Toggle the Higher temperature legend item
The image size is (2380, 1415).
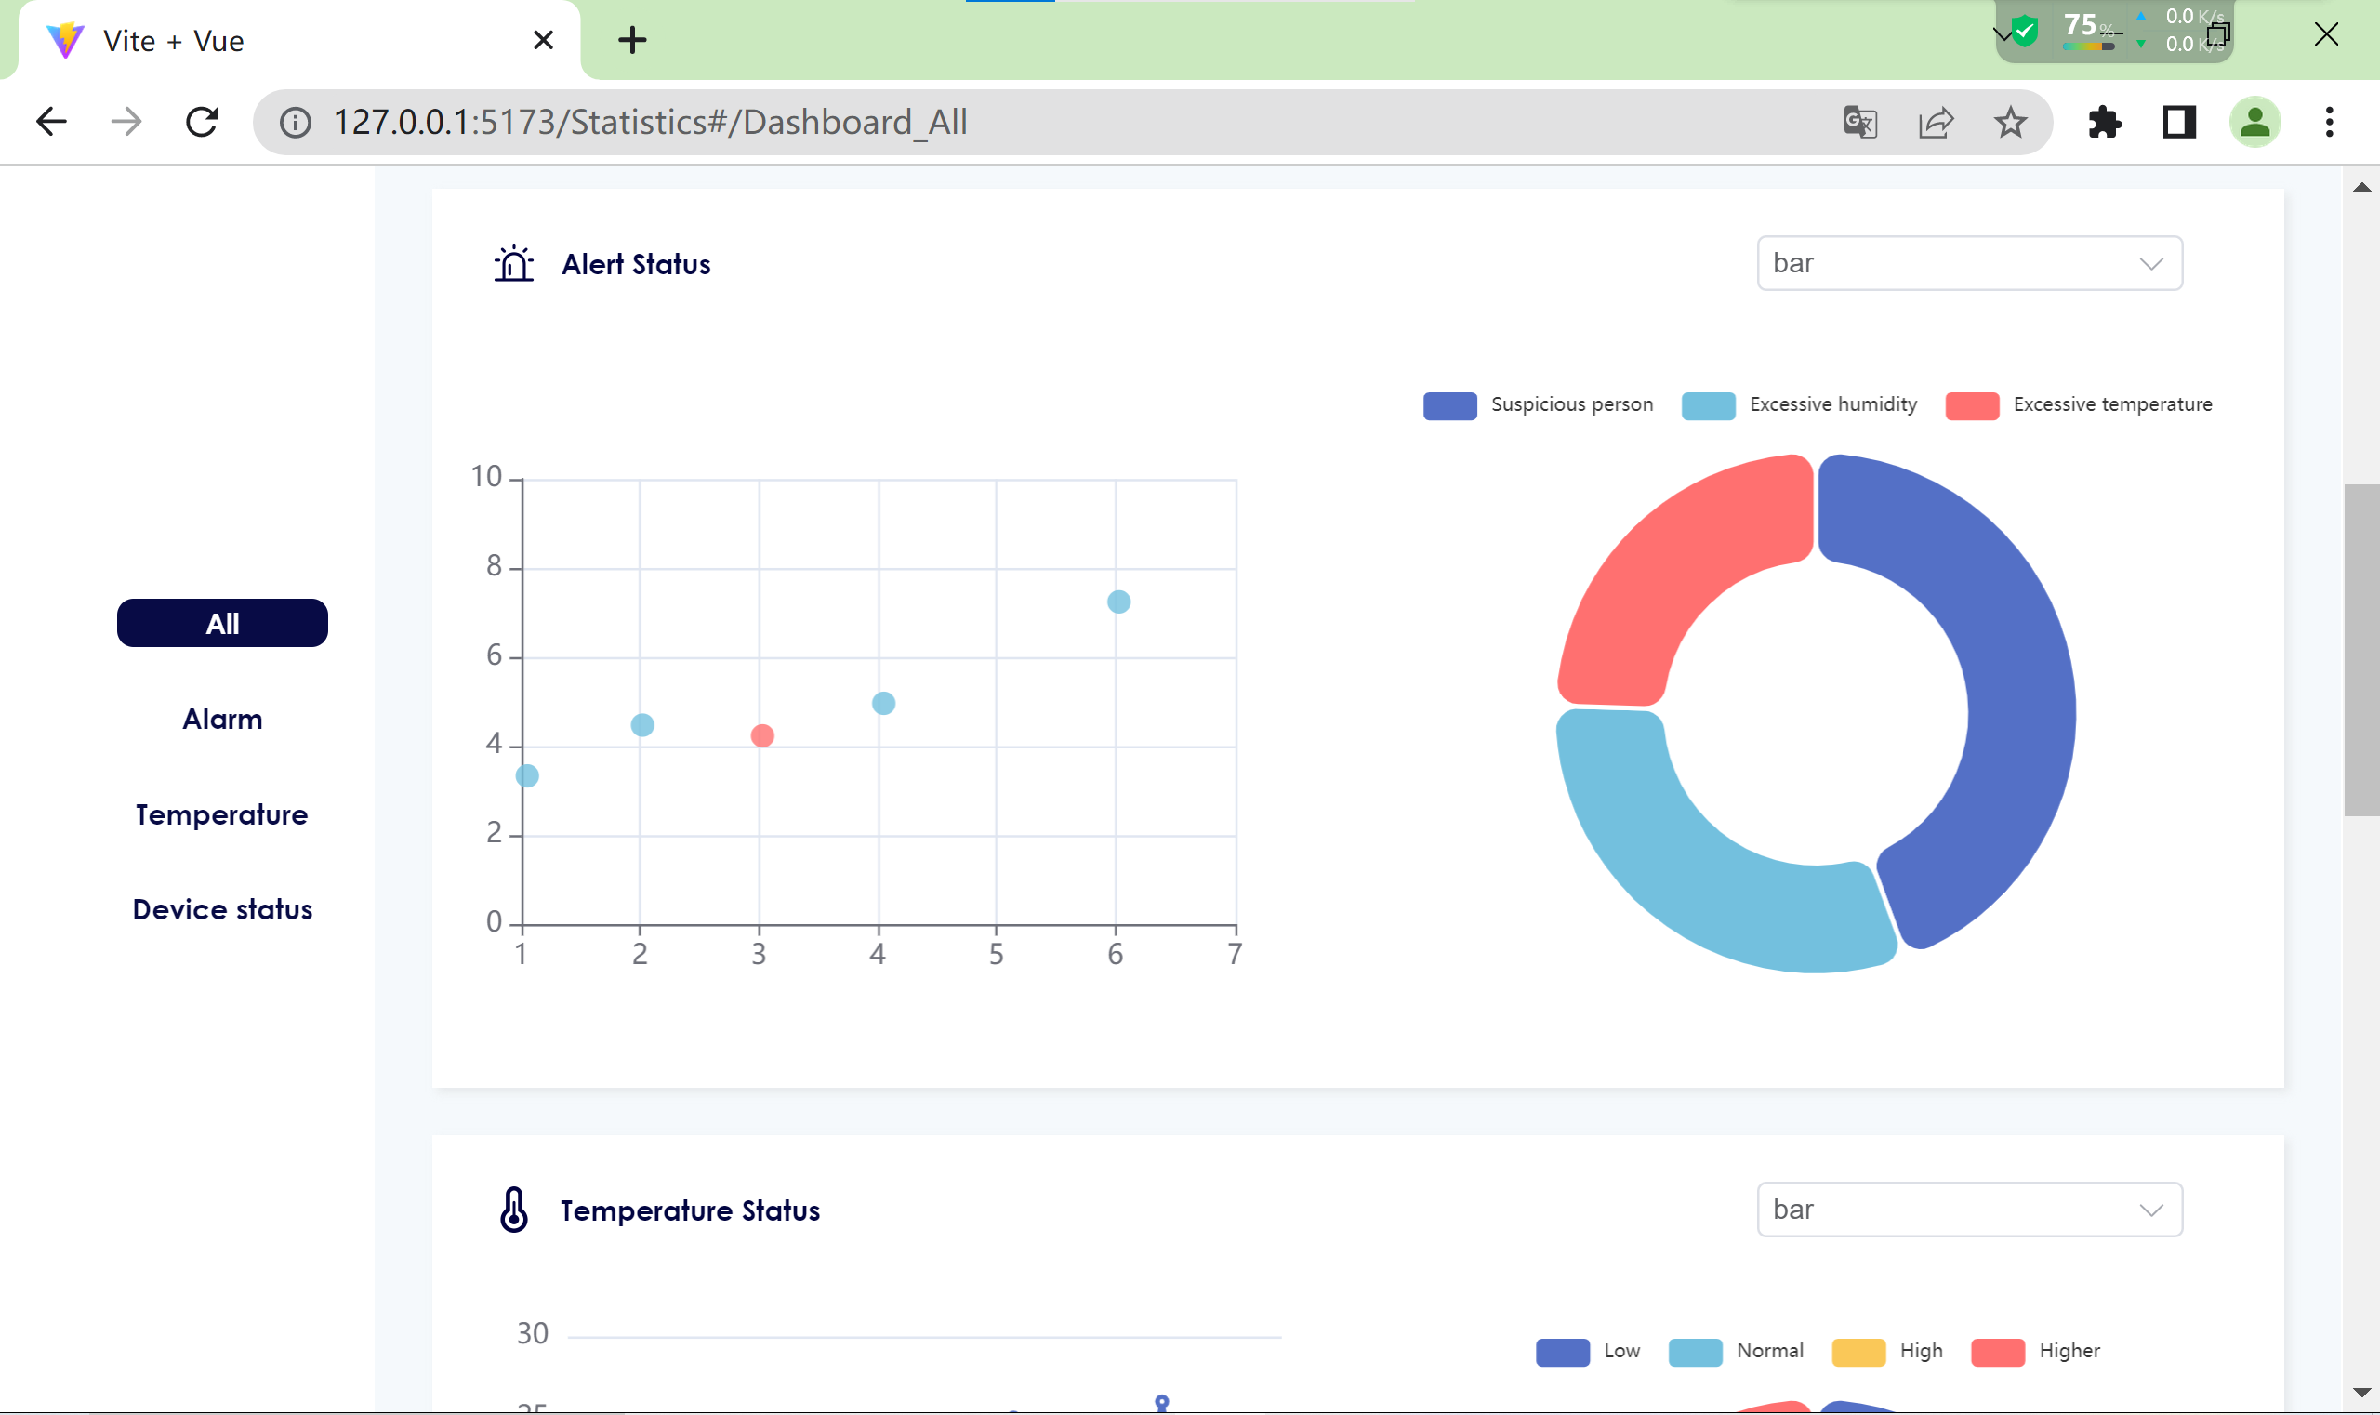coord(2035,1351)
